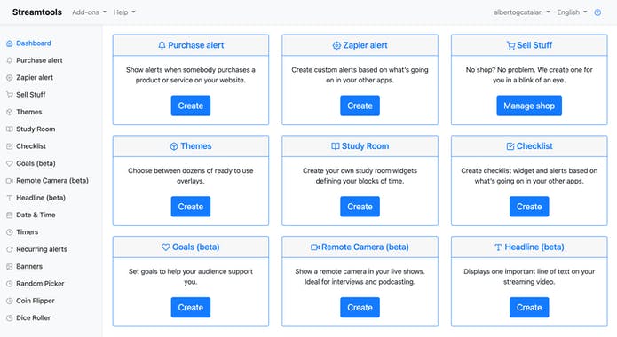This screenshot has height=337, width=617.
Task: Click the Remote Camera video icon in sidebar
Action: click(10, 181)
